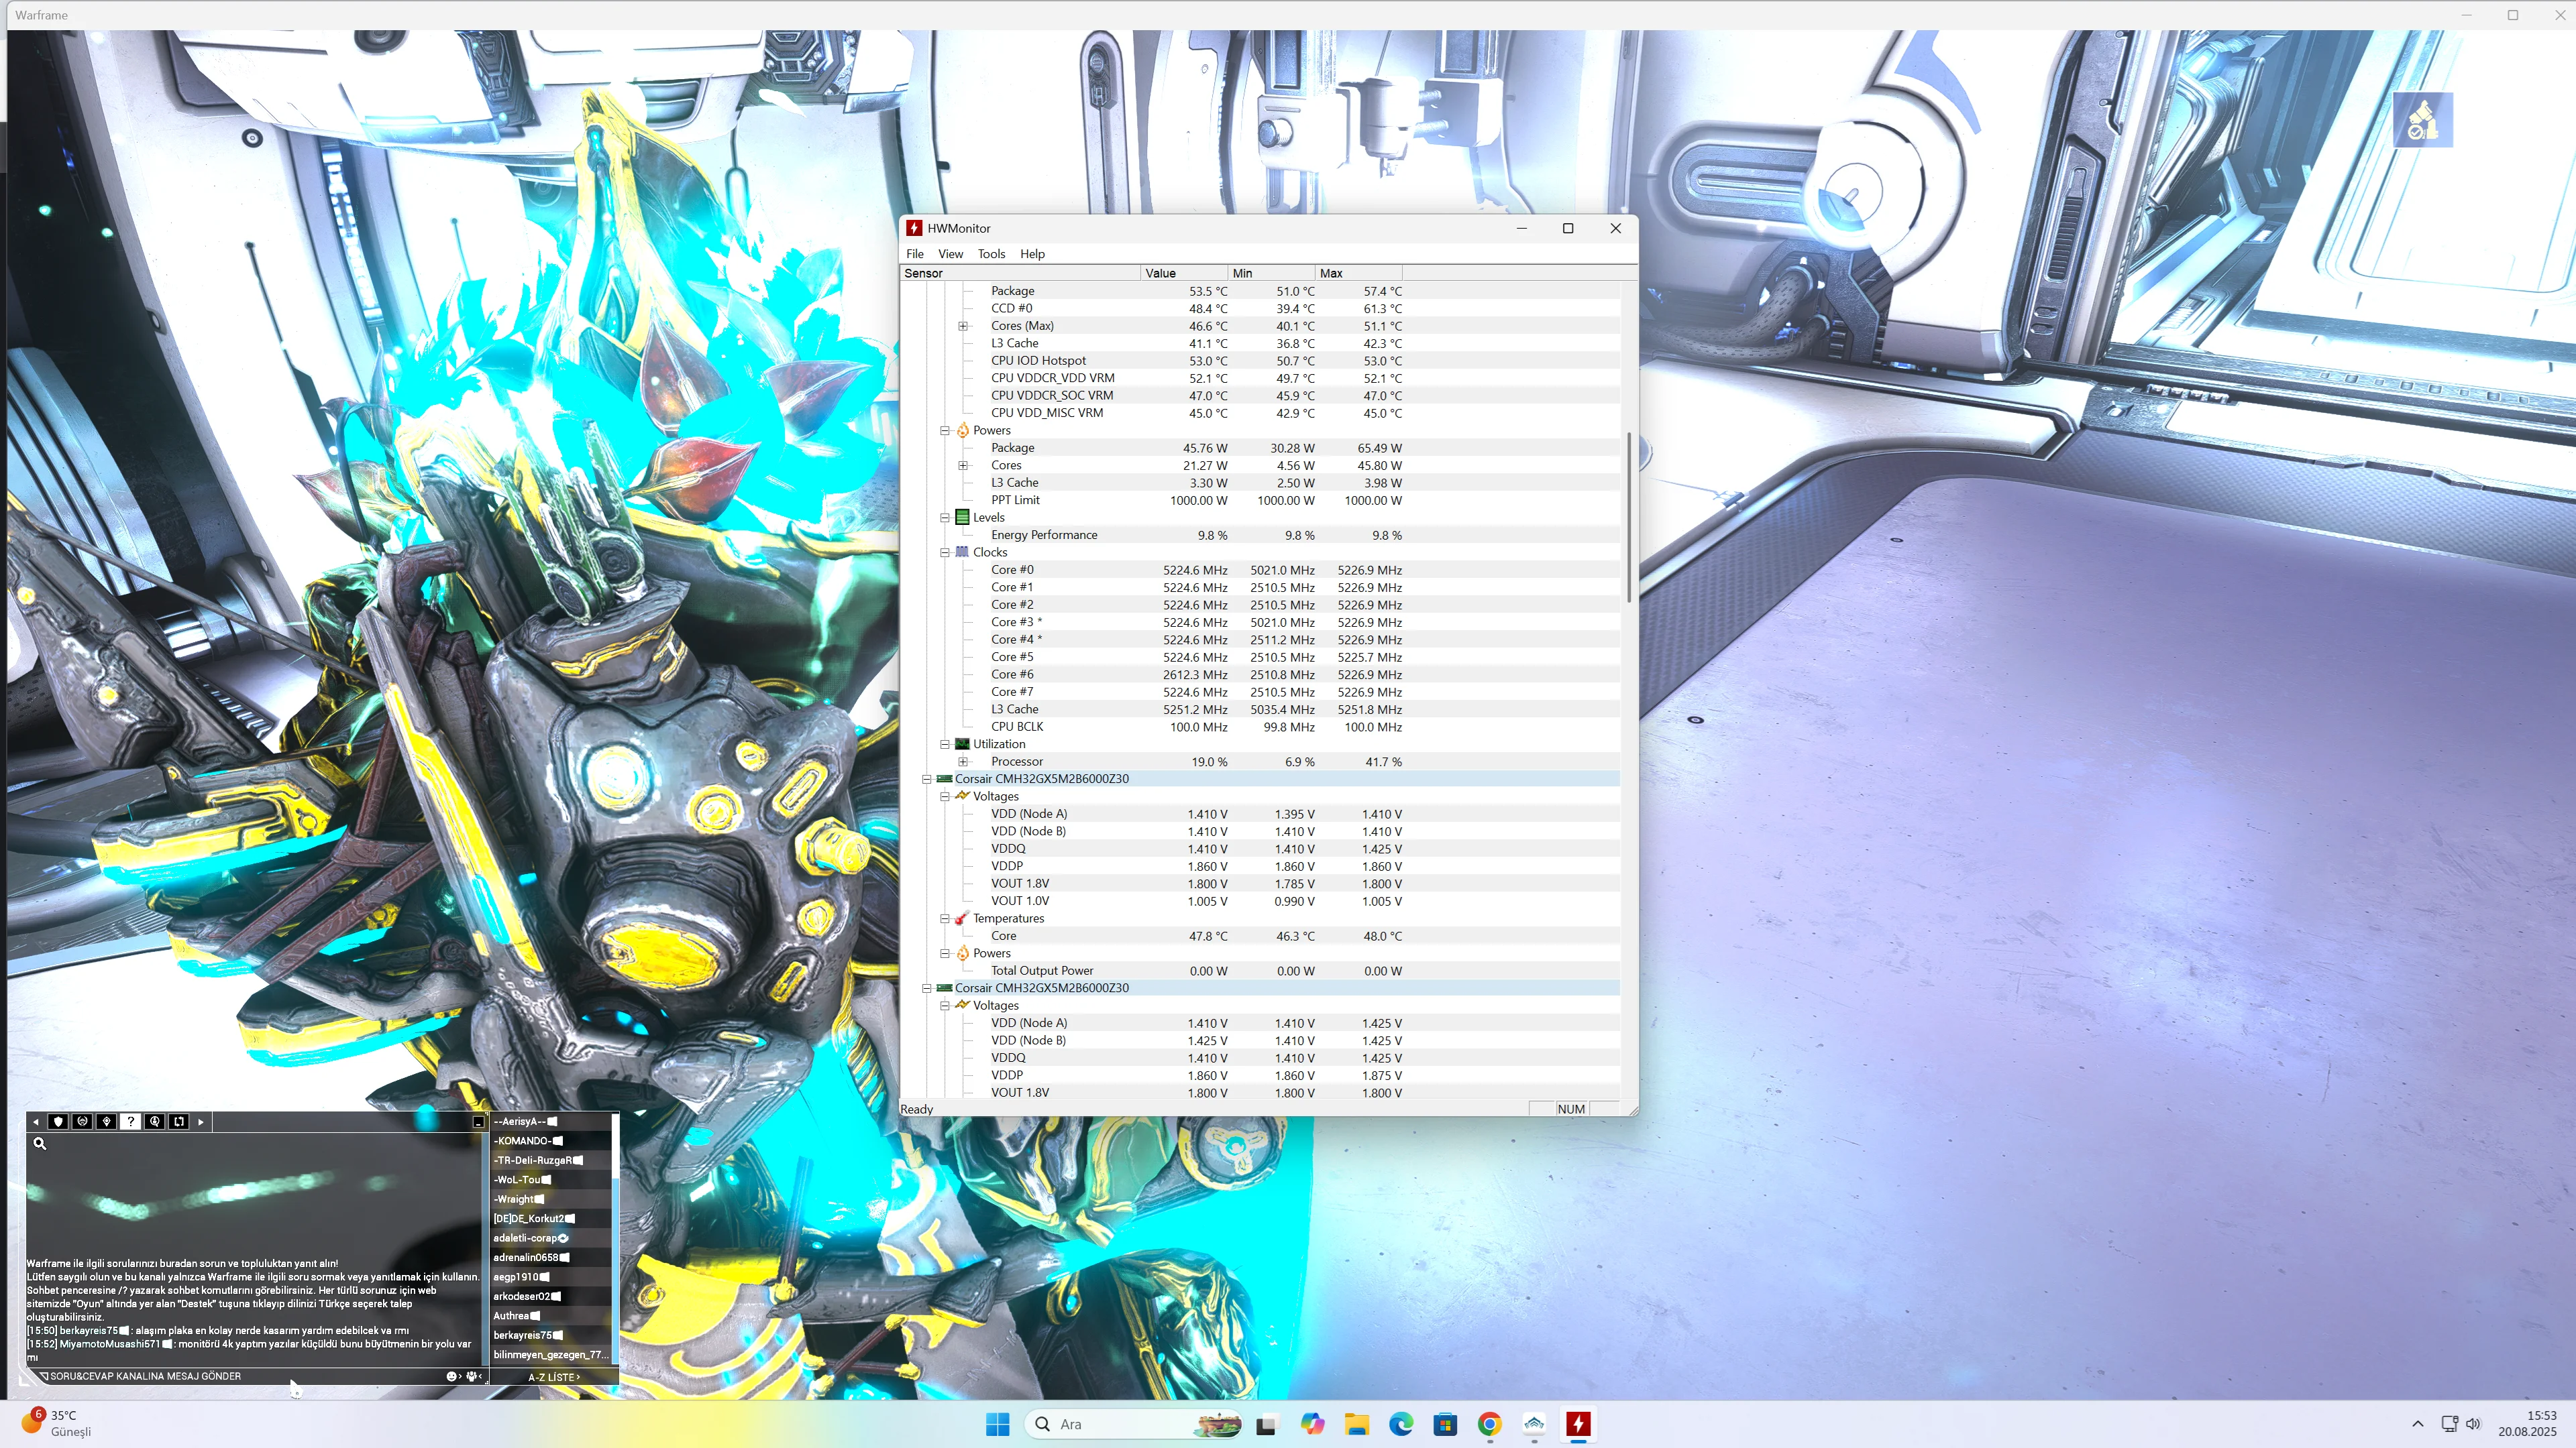Open the trade chat tab with the swap arrows icon

tap(179, 1122)
